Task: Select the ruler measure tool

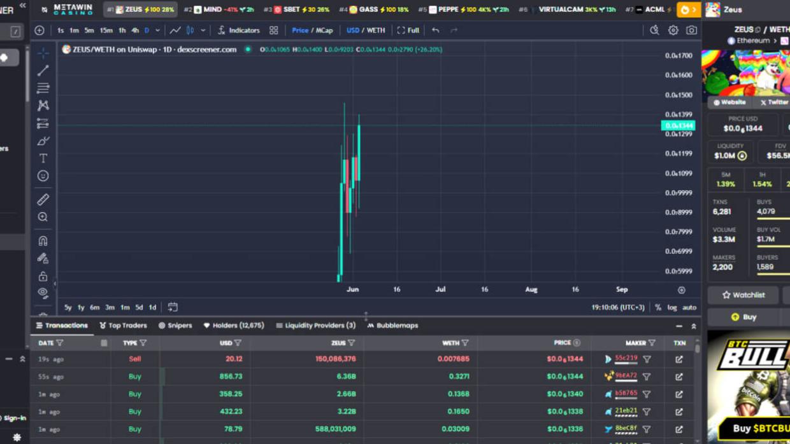Action: click(x=43, y=200)
